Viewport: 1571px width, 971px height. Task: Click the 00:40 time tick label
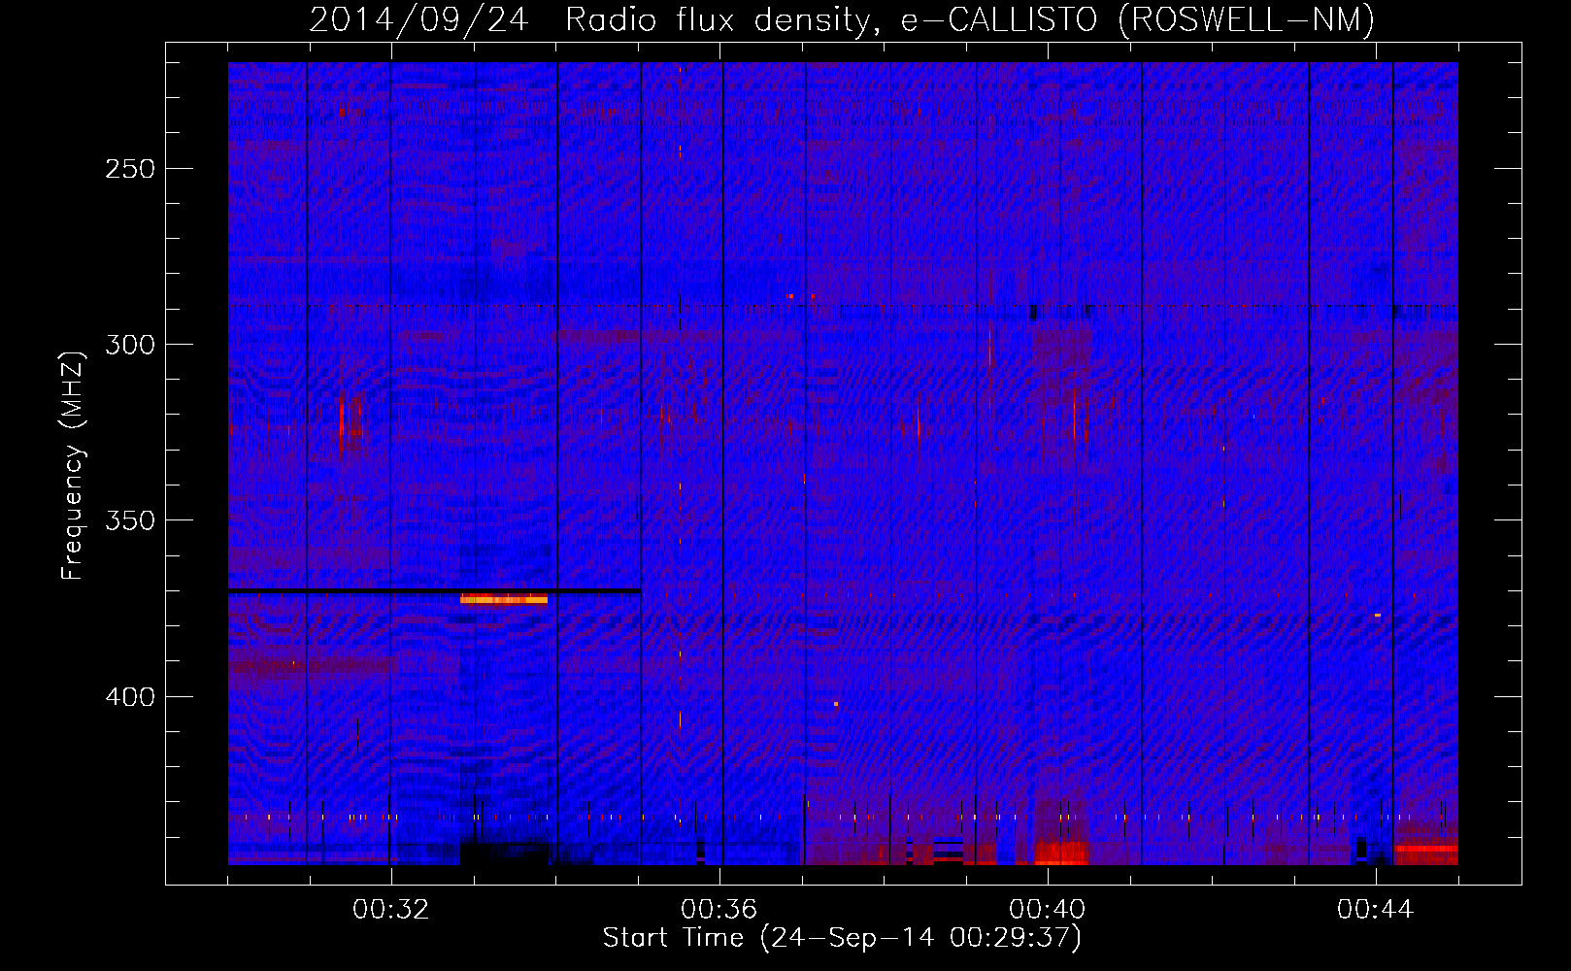tap(1048, 910)
